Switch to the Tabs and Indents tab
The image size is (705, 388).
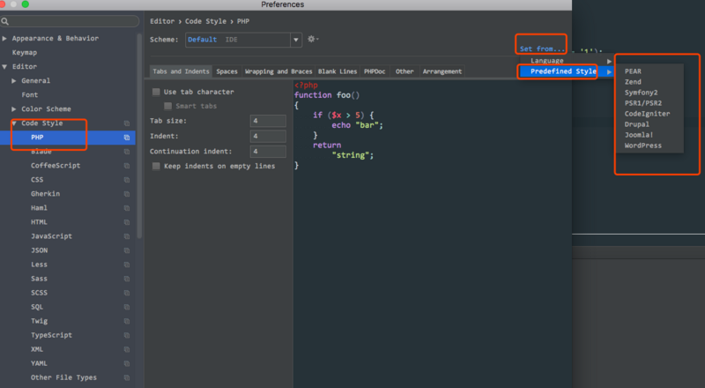point(181,71)
